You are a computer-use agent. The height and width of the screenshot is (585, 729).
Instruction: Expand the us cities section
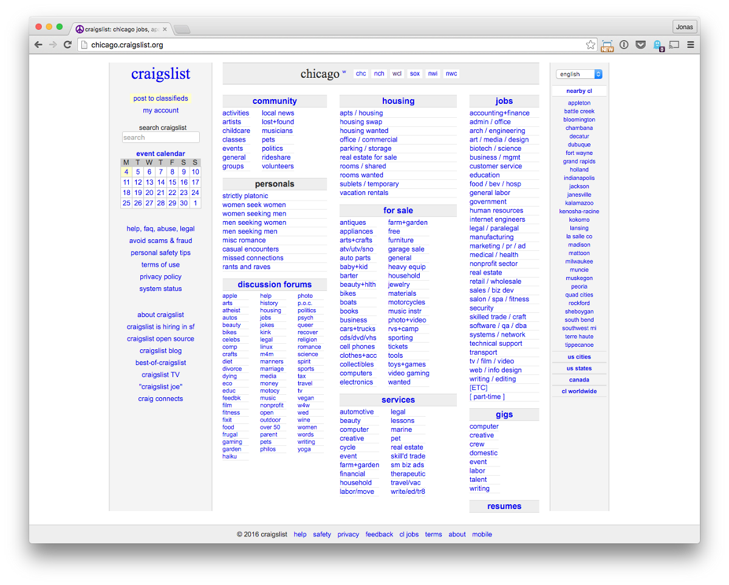tap(579, 357)
